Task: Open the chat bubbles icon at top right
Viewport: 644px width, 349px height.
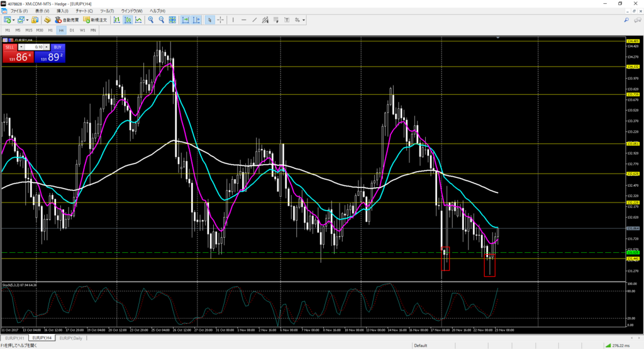Action: (x=638, y=19)
